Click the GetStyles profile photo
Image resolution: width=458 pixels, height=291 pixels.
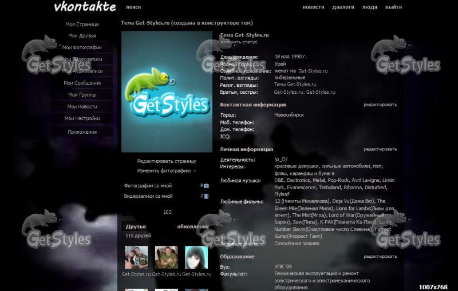coord(167,91)
